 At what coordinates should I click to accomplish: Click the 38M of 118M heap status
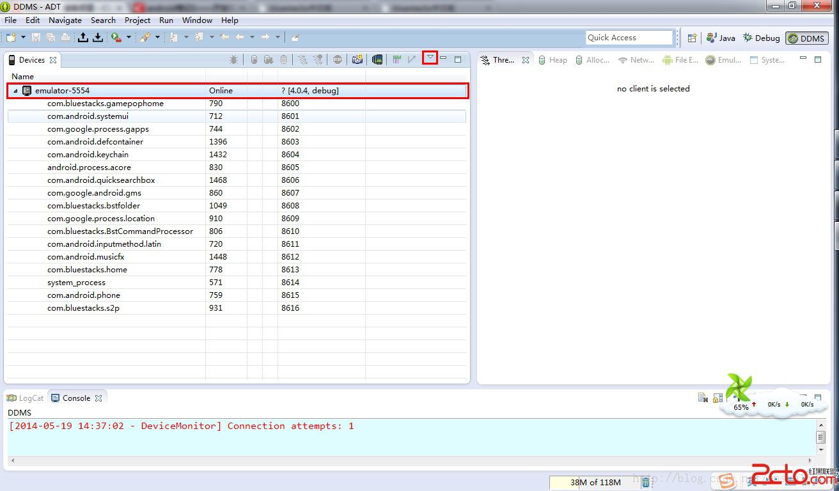coord(595,482)
